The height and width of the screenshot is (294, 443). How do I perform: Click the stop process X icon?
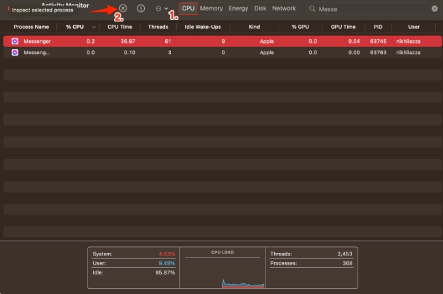123,8
